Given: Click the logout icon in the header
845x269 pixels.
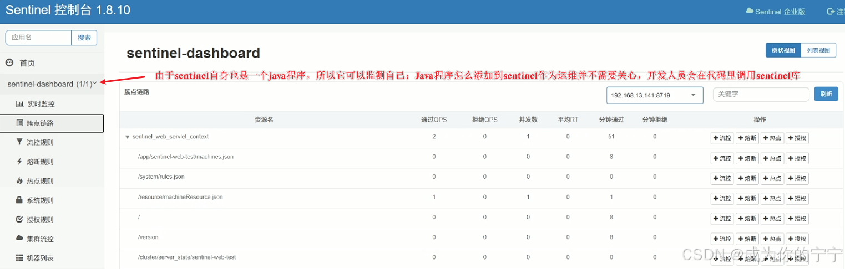Looking at the screenshot, I should [831, 11].
